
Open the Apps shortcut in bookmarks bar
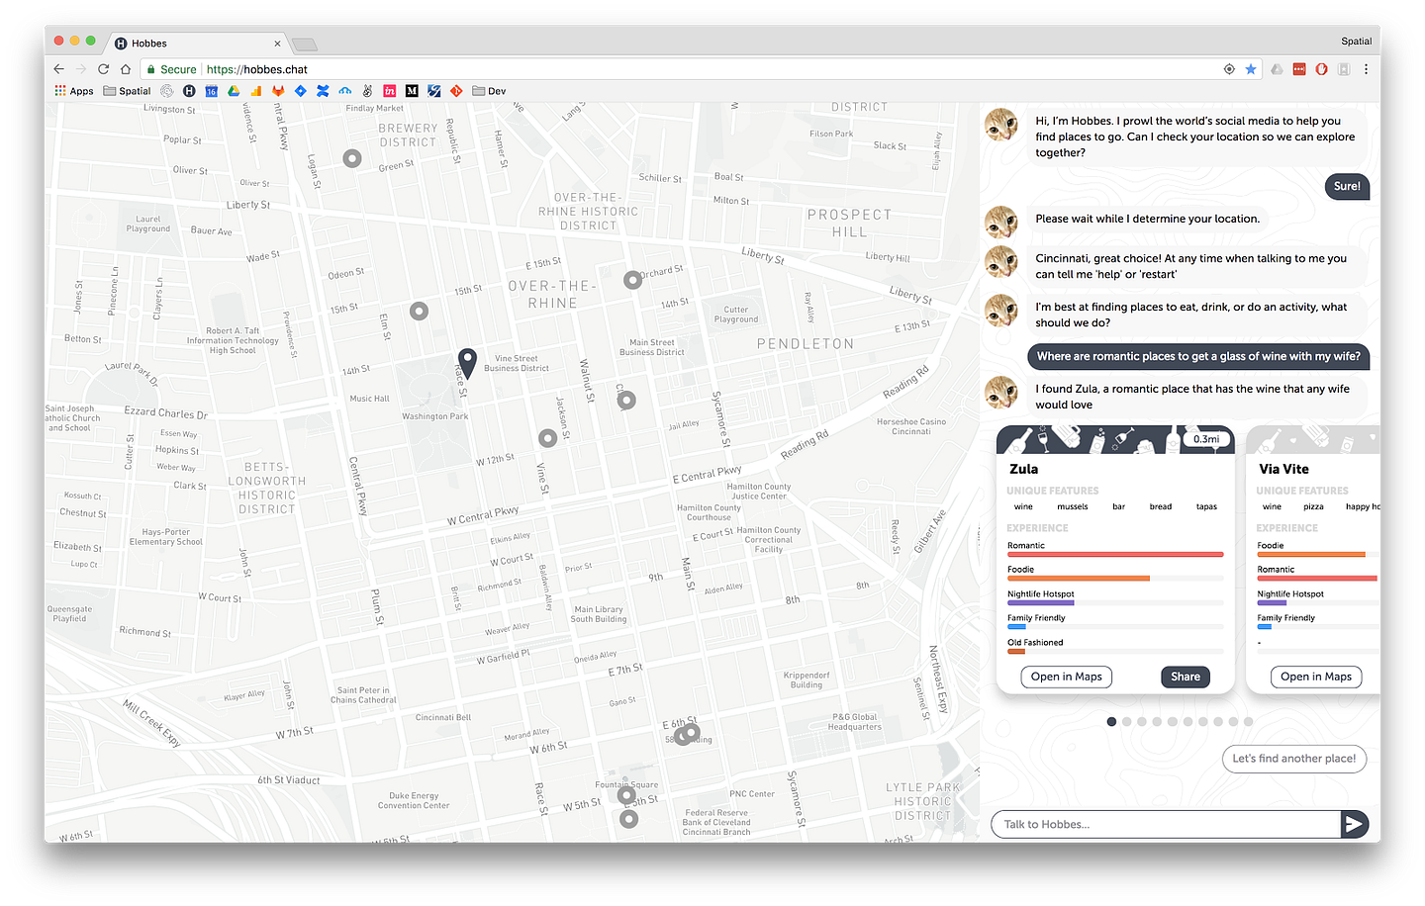(x=74, y=91)
